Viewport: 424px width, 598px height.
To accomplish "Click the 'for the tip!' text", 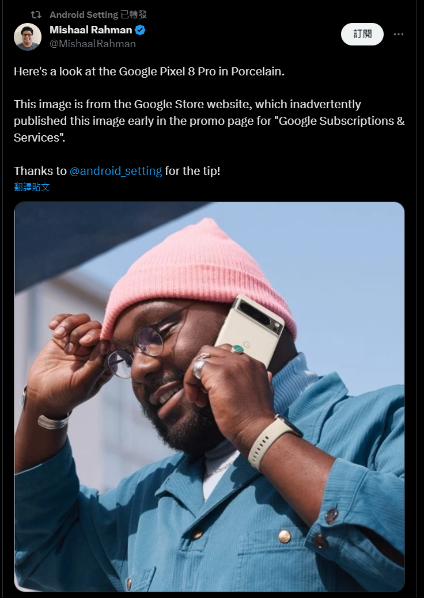I will pyautogui.click(x=192, y=171).
